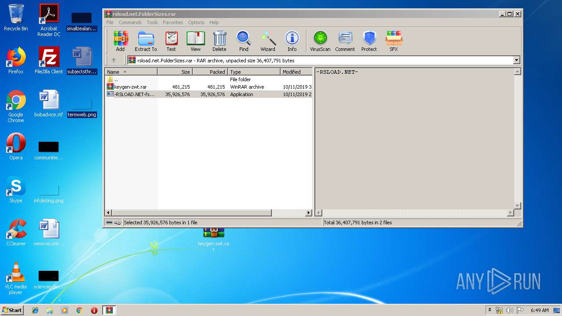Open the Favorites menu
The width and height of the screenshot is (562, 316).
[173, 22]
